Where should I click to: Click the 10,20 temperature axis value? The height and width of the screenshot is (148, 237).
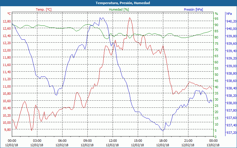coord(7,115)
